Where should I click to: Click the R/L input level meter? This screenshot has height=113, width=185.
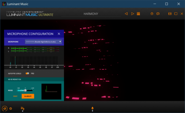tap(34, 50)
